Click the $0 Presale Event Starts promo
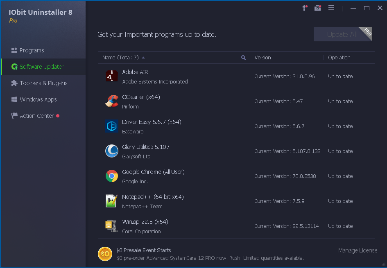 pos(144,250)
